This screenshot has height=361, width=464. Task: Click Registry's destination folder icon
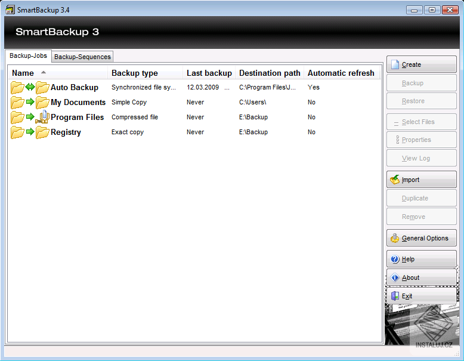[x=42, y=132]
